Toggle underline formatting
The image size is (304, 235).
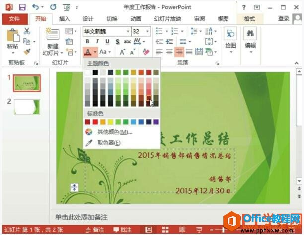pos(107,41)
